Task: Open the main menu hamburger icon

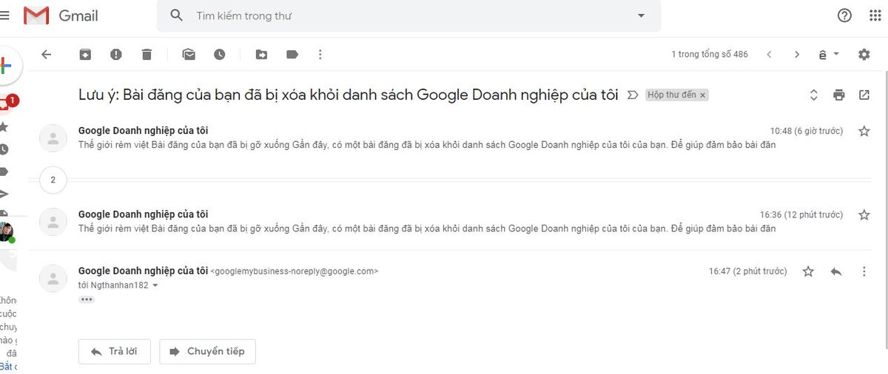Action: [x=4, y=15]
